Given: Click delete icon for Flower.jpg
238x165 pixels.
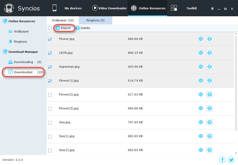Looking at the screenshot, I should [209, 39].
